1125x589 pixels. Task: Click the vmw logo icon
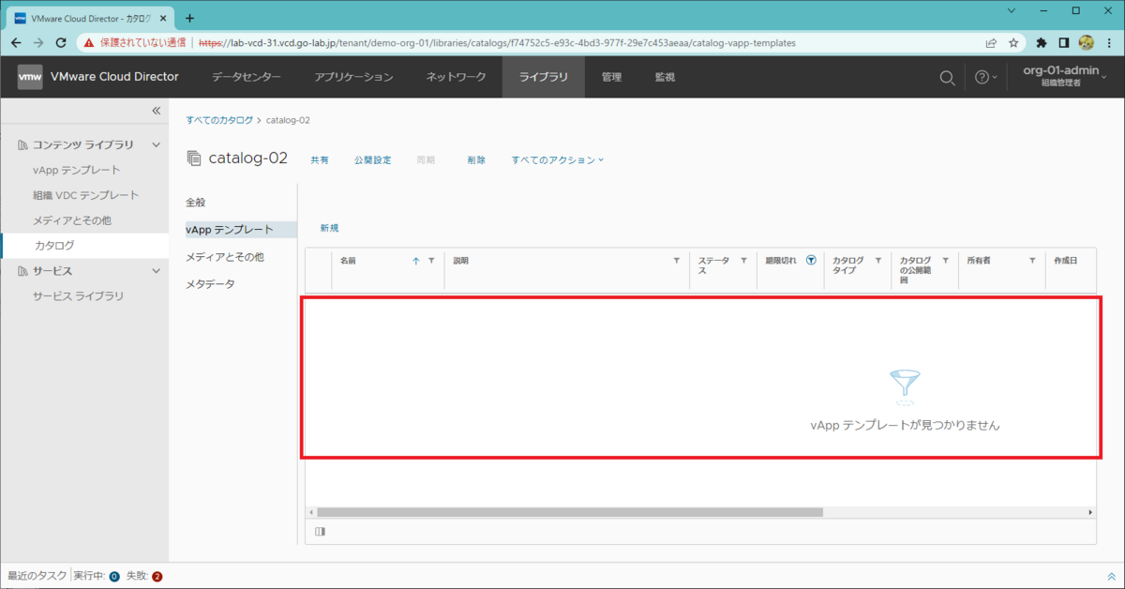(30, 77)
